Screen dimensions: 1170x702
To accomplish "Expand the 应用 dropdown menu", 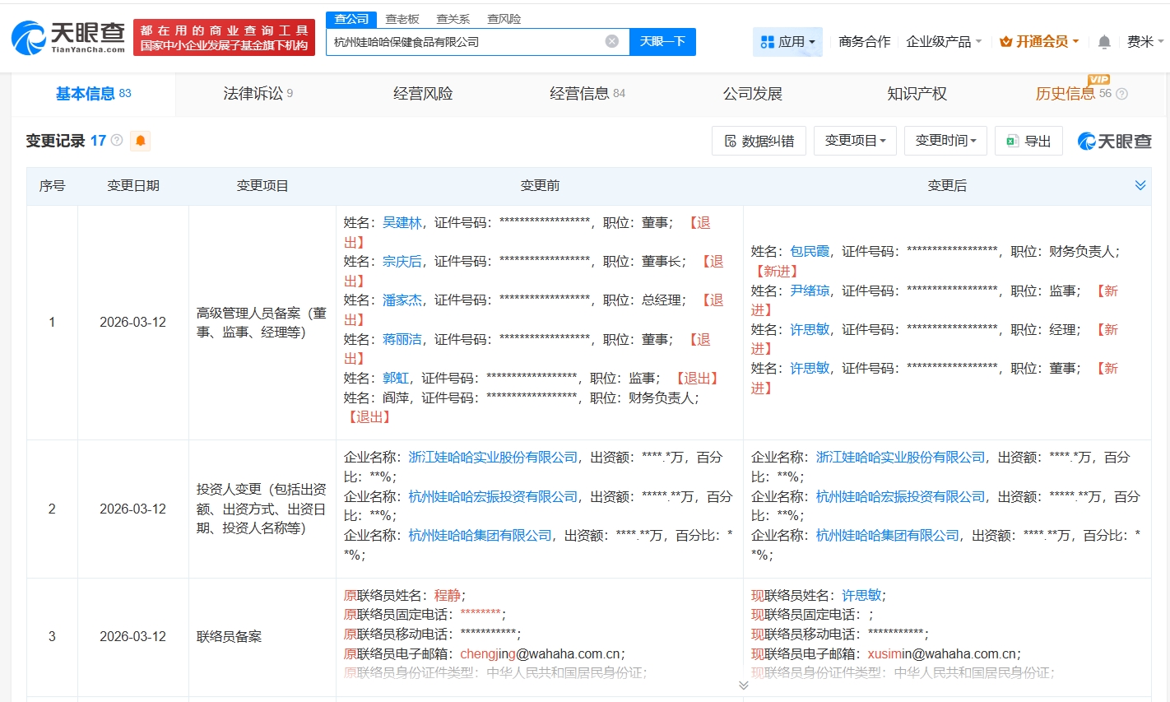I will [787, 42].
